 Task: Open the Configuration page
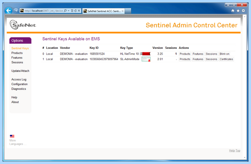point(19,84)
